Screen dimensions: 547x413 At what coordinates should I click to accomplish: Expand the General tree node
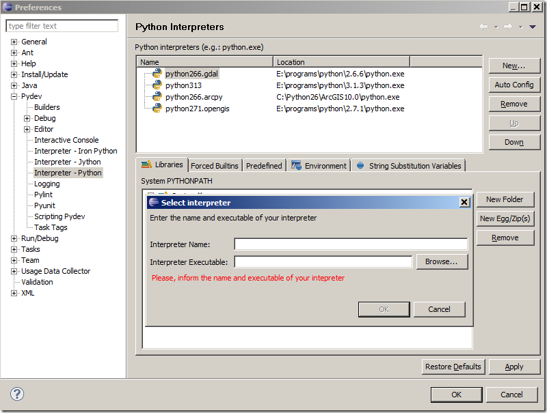coord(14,42)
